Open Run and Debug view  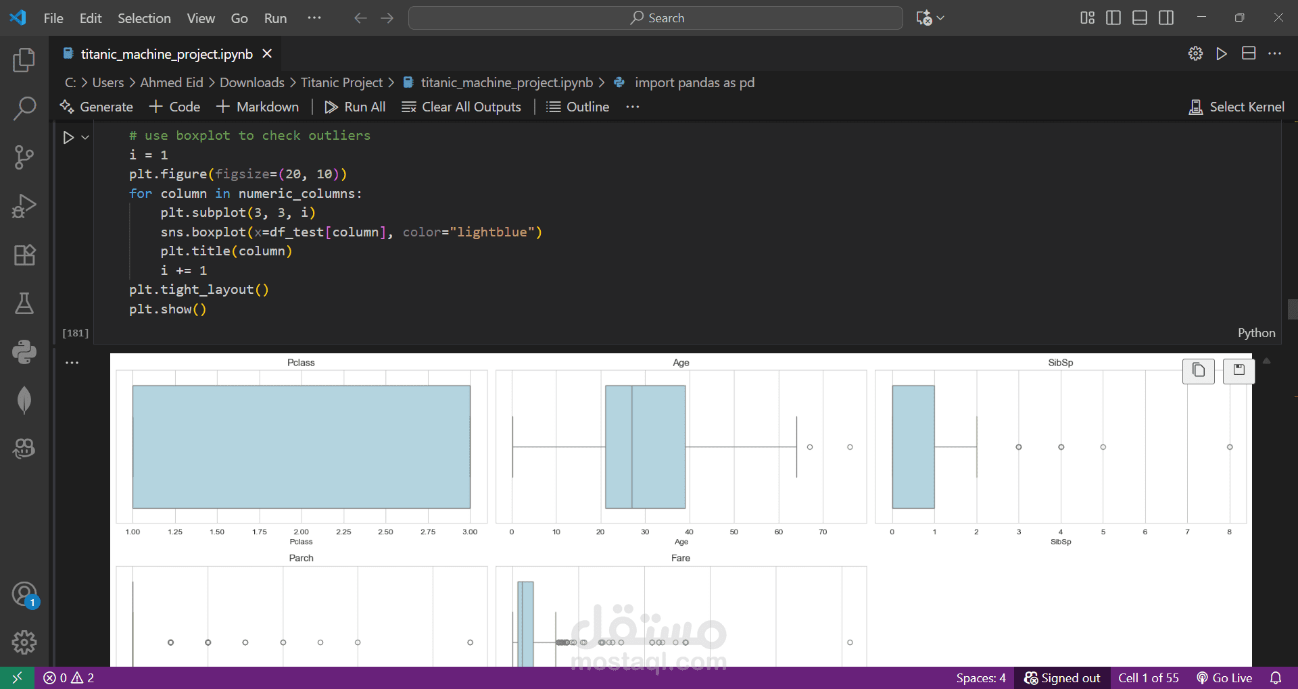click(24, 206)
